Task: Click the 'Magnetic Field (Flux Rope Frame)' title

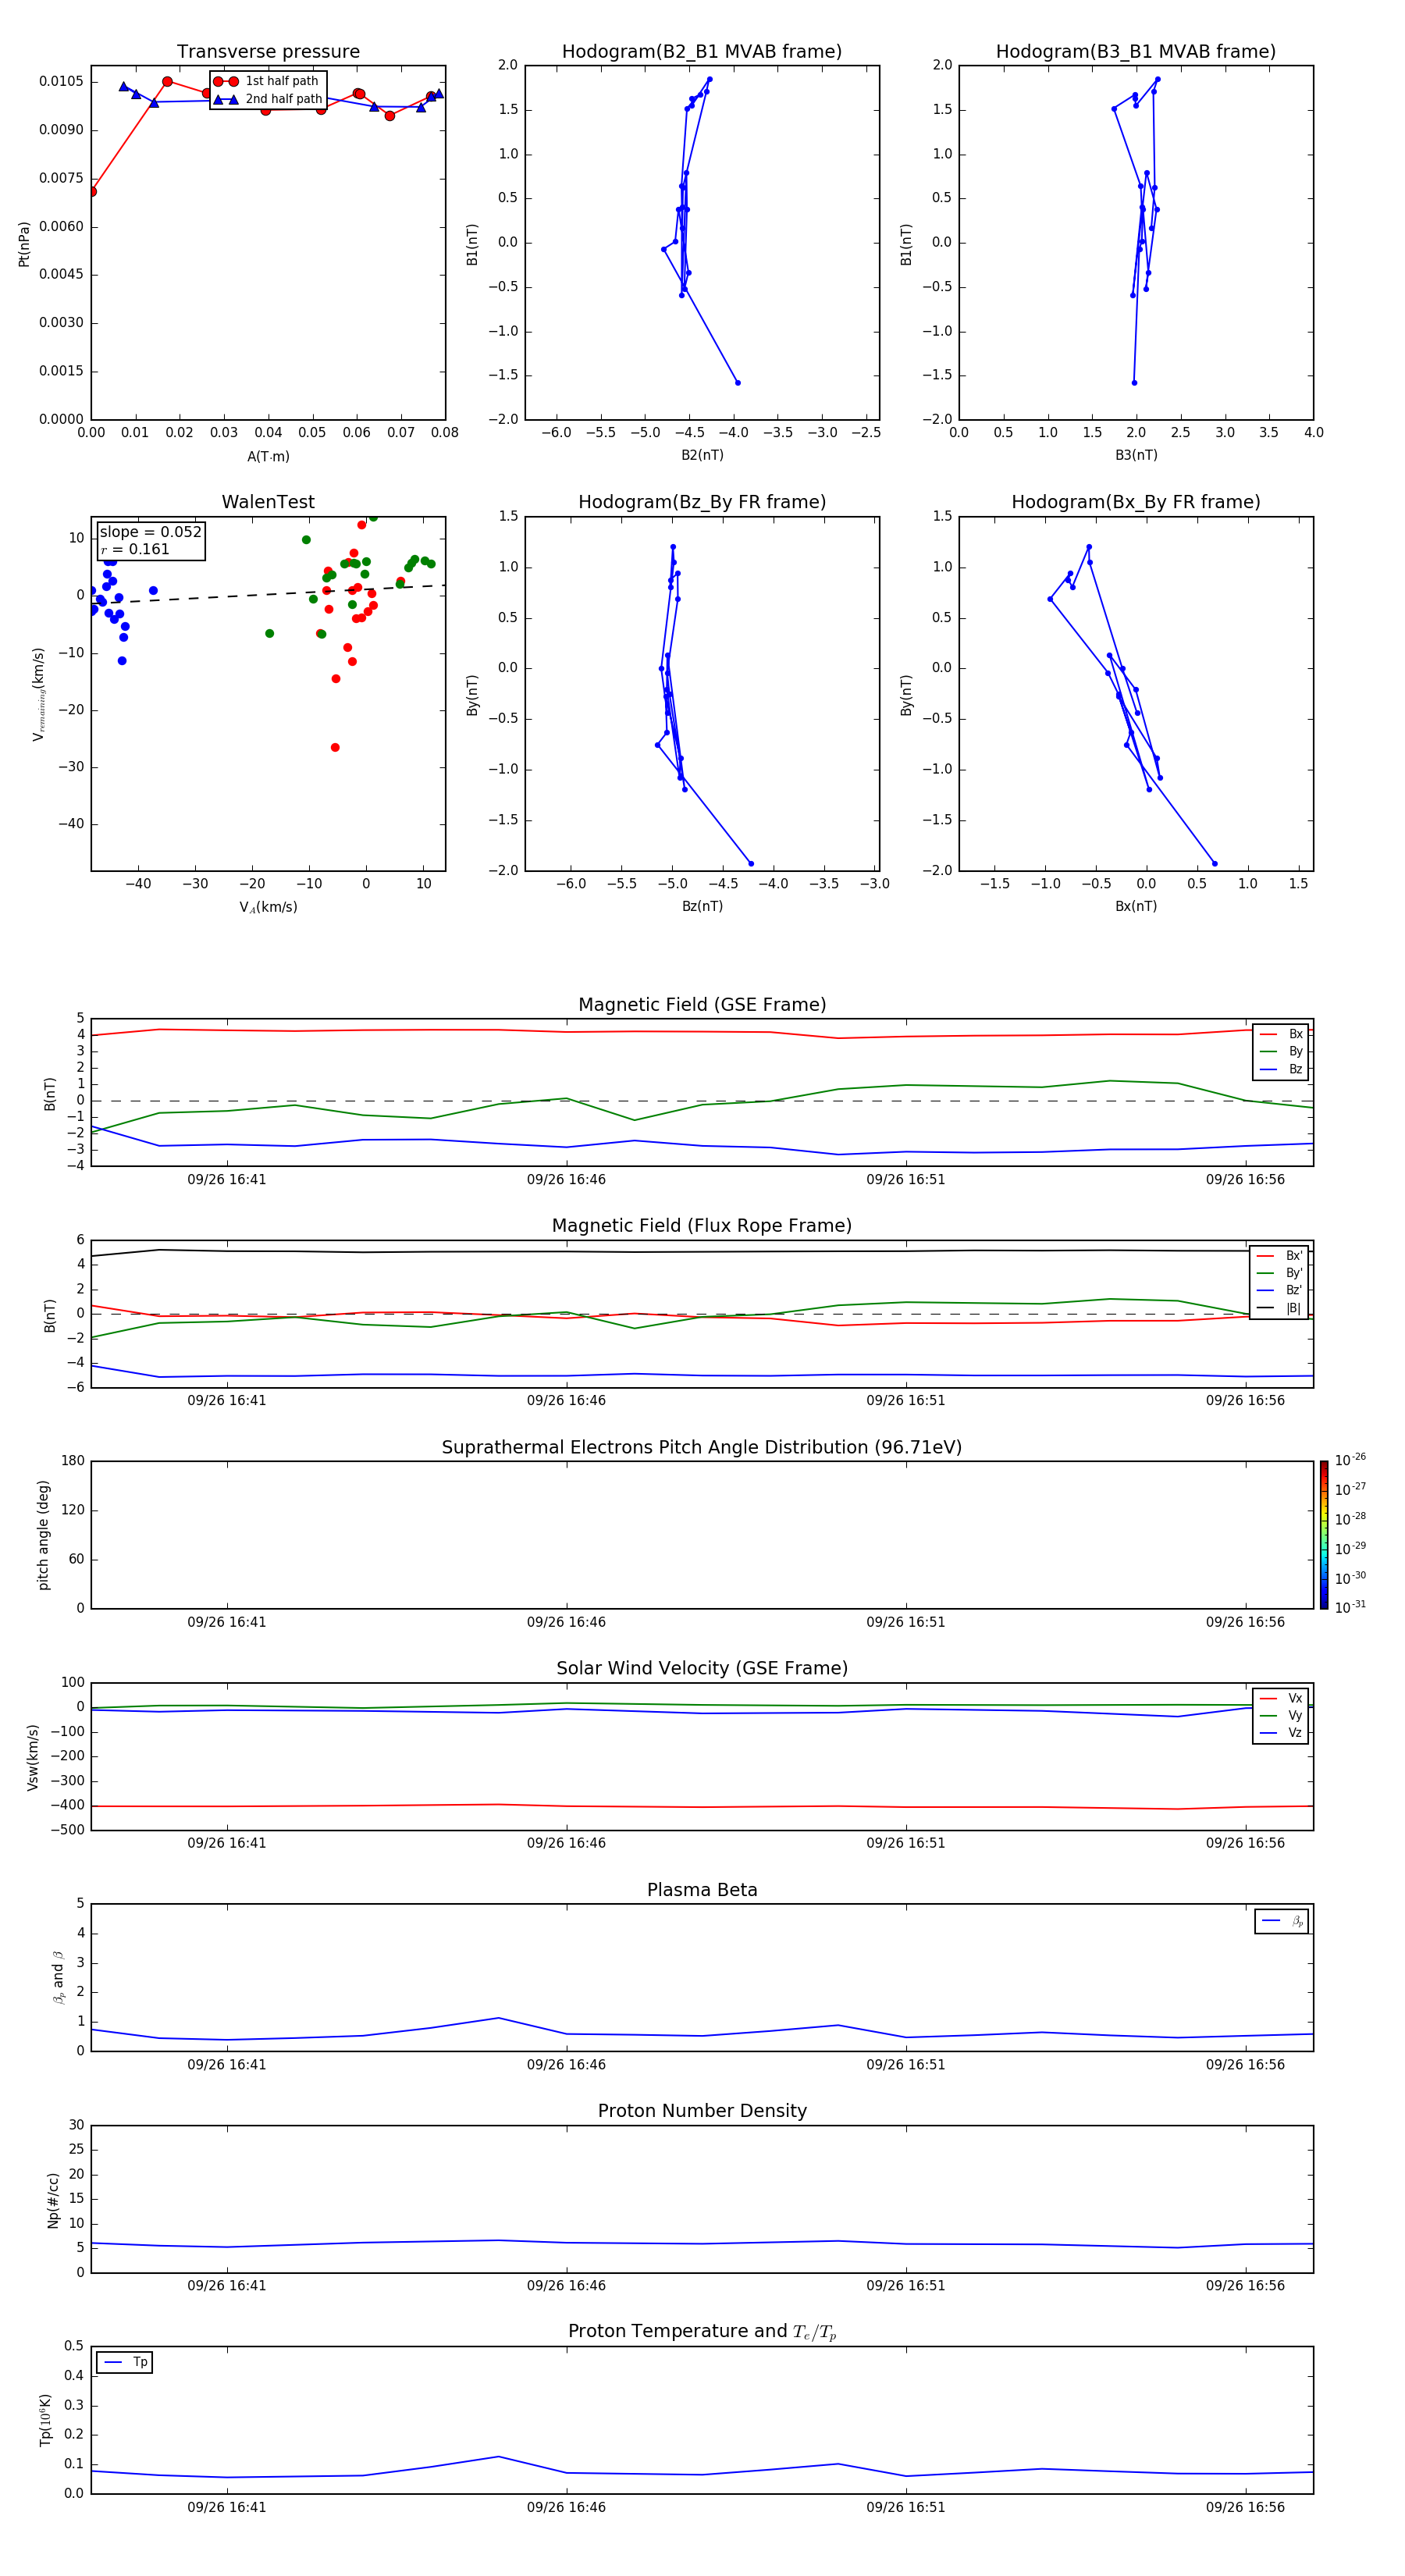Action: pyautogui.click(x=702, y=1226)
